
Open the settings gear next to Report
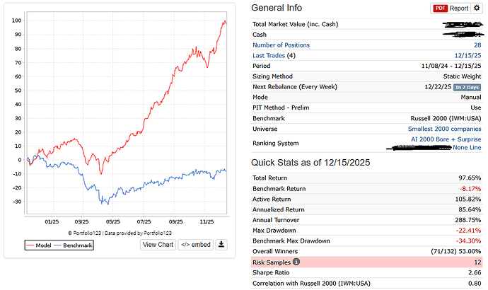tap(477, 8)
